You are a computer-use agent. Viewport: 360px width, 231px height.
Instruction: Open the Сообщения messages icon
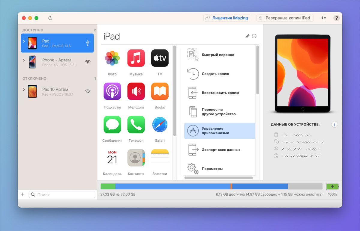[112, 124]
